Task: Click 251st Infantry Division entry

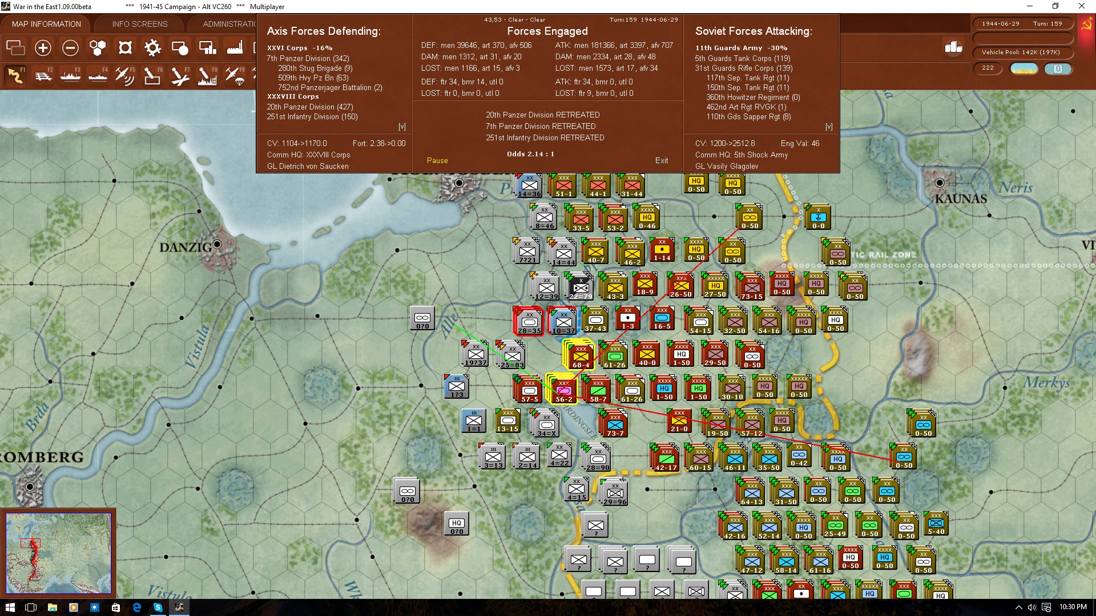Action: click(312, 116)
